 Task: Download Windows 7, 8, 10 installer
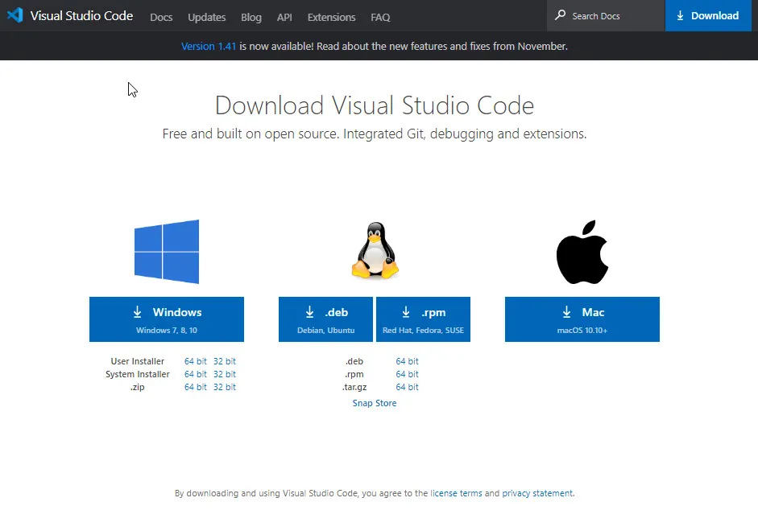click(167, 319)
